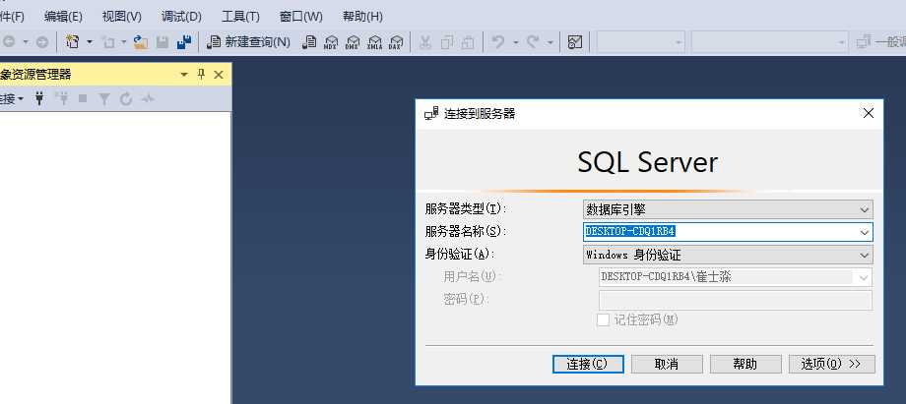This screenshot has height=404, width=906.
Task: Expand the 服务器类型 dropdown
Action: tap(864, 209)
